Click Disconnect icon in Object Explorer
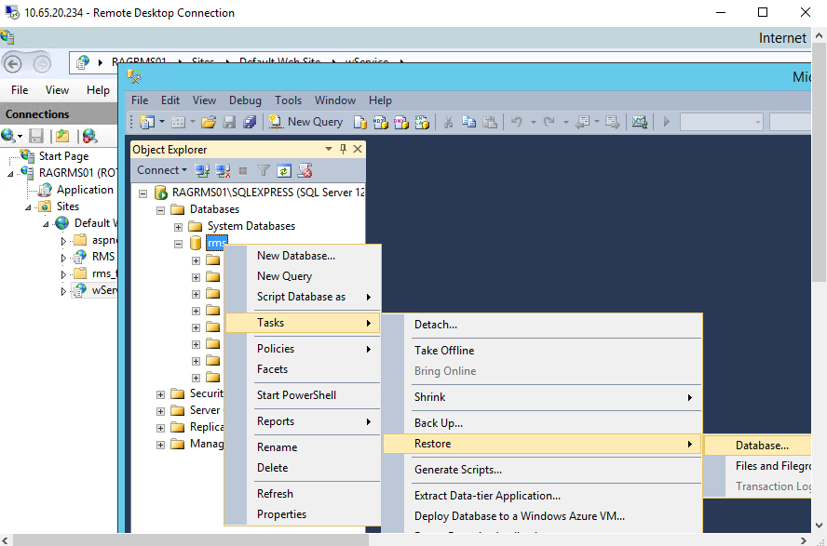The image size is (827, 546). 223,170
